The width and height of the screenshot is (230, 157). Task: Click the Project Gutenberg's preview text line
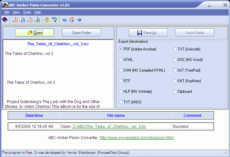click(x=53, y=101)
